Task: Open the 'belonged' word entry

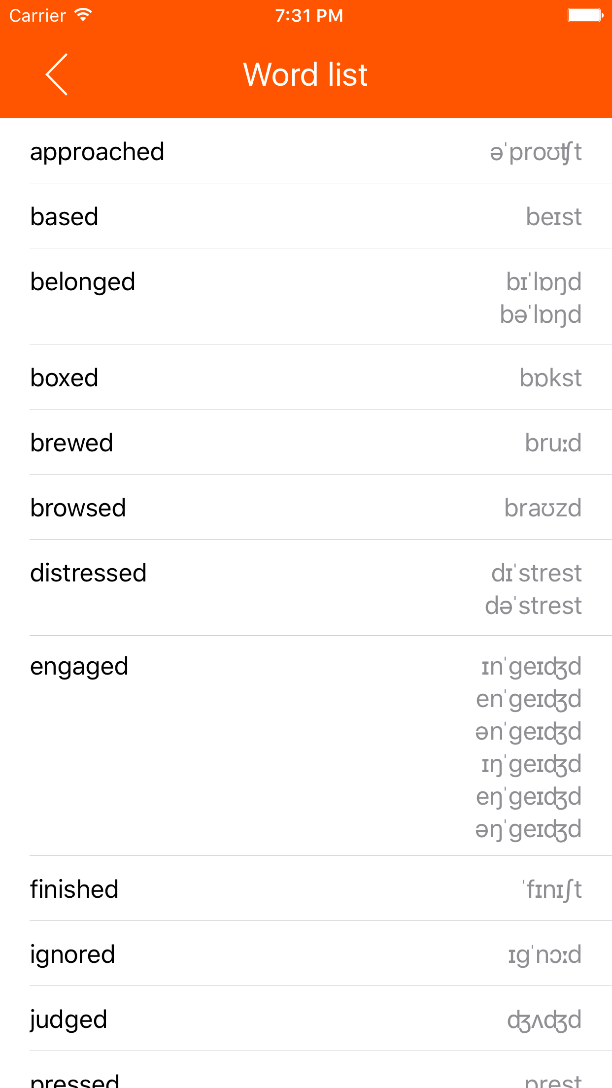Action: point(306,297)
